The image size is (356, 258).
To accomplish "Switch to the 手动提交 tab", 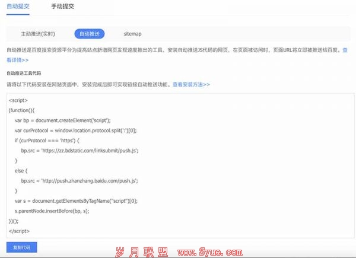I will pos(63,7).
